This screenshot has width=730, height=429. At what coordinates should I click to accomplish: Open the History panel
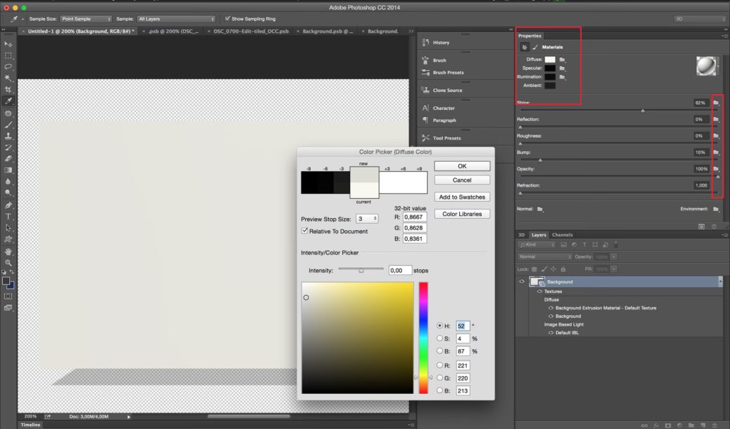coord(441,43)
